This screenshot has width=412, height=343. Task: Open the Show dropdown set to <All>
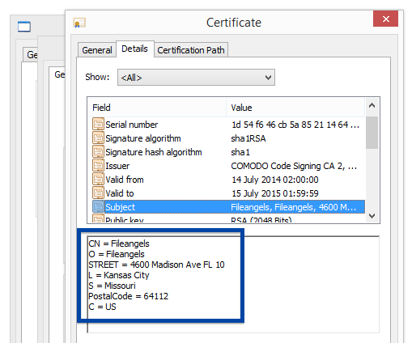click(x=196, y=78)
